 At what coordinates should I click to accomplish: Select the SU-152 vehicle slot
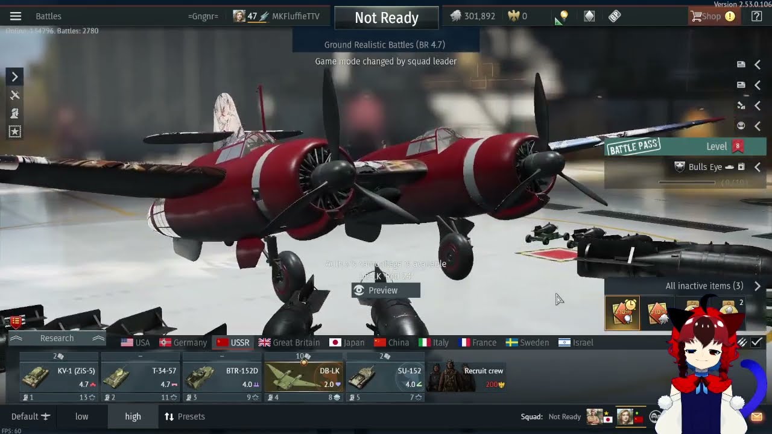[x=385, y=378]
